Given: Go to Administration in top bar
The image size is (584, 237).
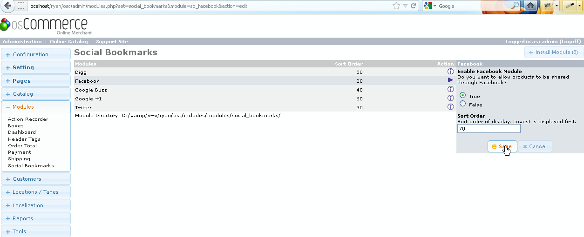Looking at the screenshot, I should [x=22, y=41].
